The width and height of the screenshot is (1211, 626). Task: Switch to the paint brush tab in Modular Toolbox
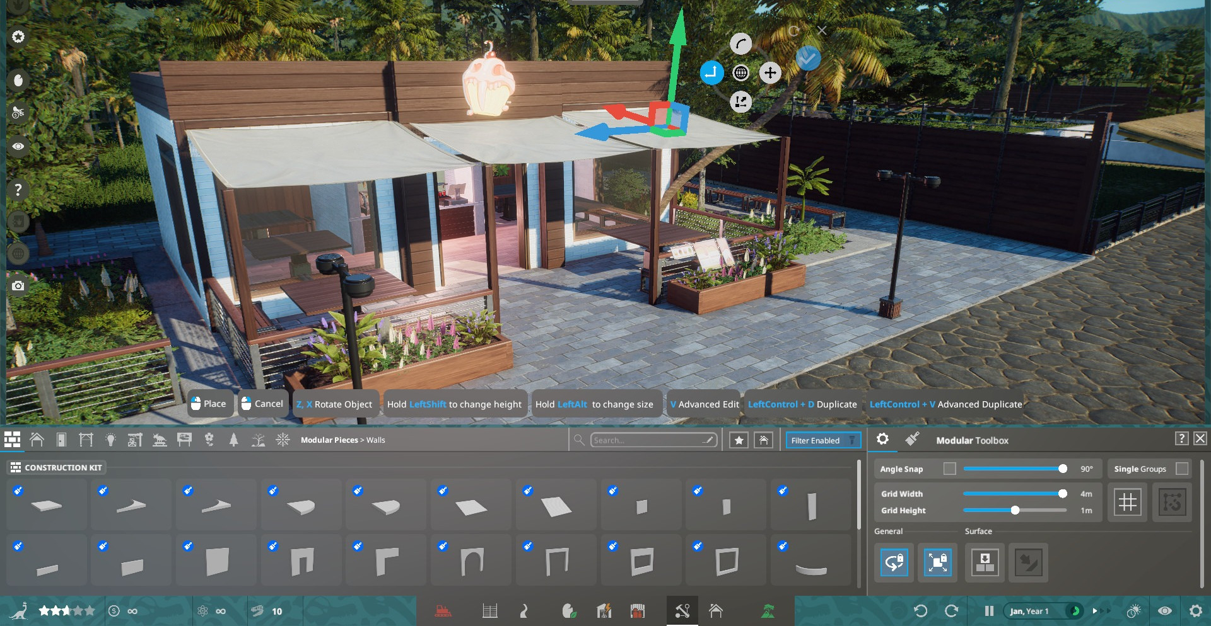tap(912, 440)
